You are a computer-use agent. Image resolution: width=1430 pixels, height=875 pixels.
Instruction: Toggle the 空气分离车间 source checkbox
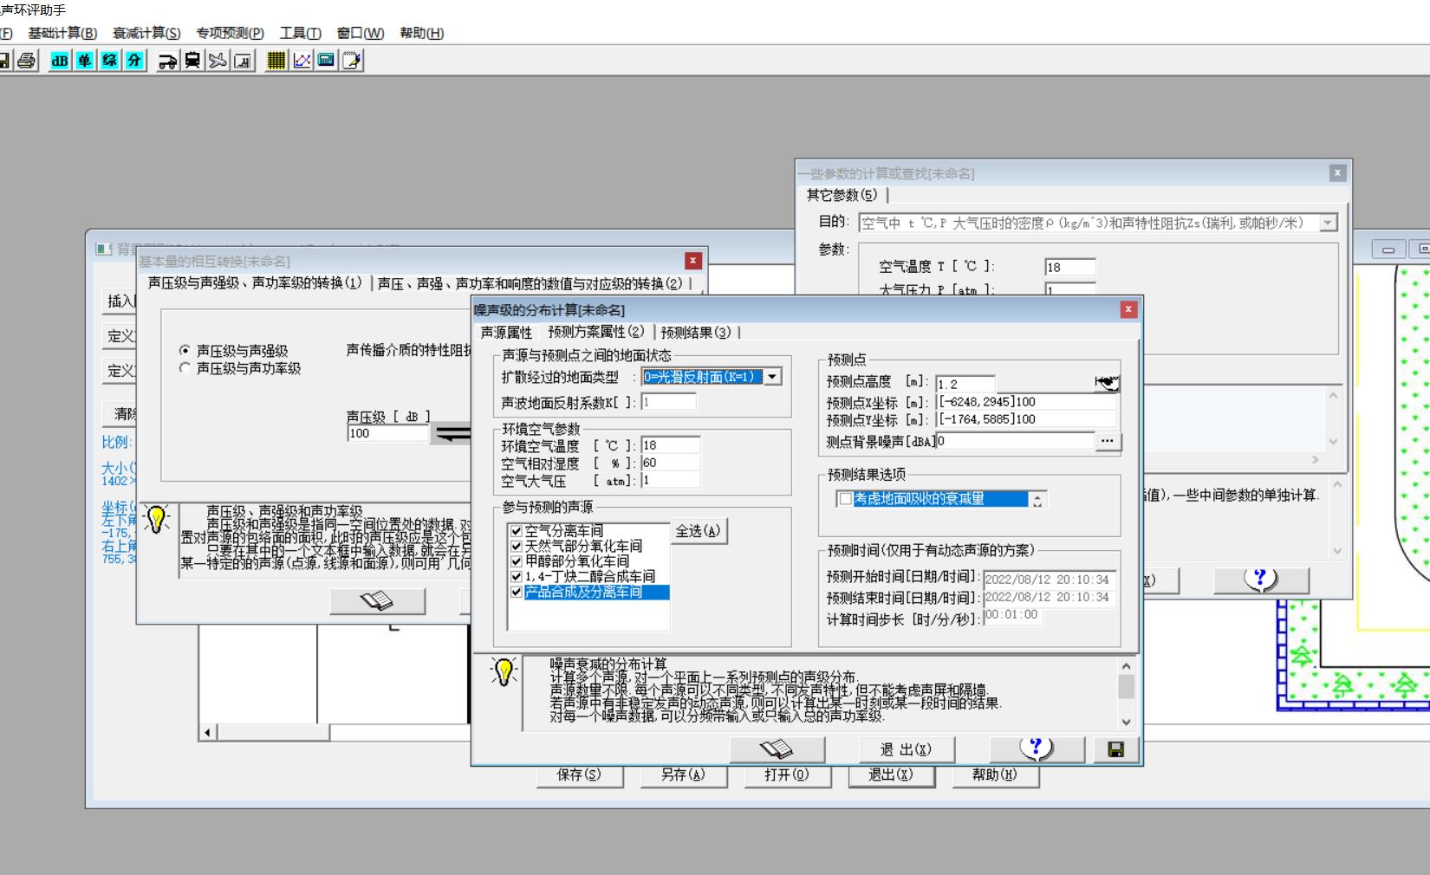click(517, 531)
